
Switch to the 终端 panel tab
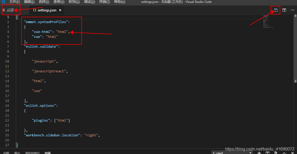[x=47, y=153]
